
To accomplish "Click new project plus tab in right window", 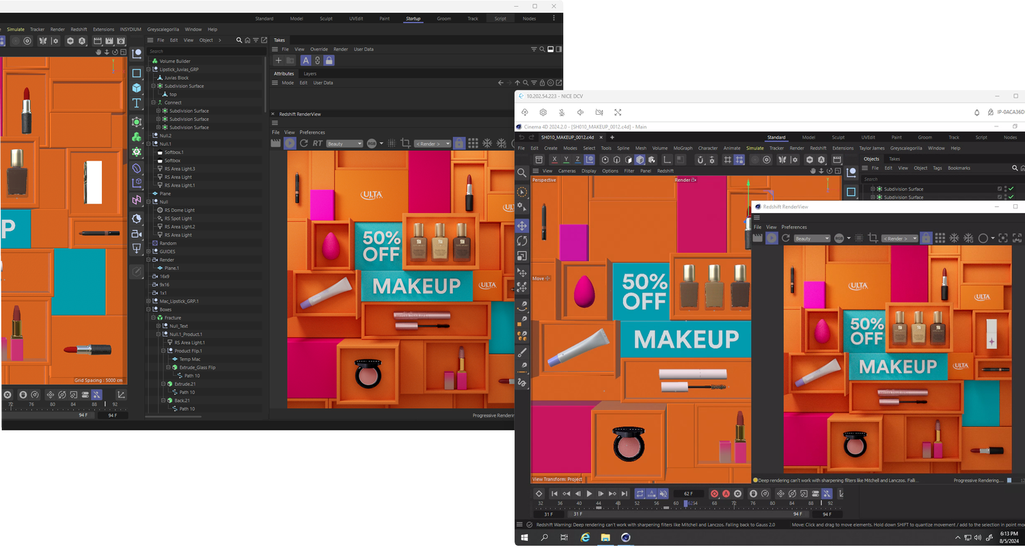I will coord(612,137).
